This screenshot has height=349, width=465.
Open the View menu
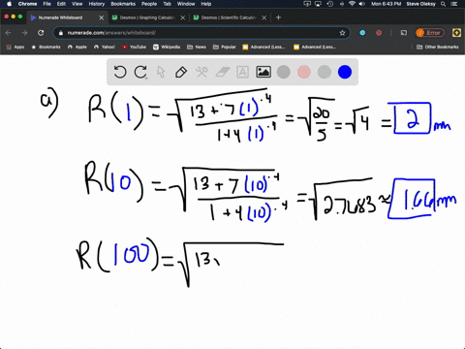[77, 4]
